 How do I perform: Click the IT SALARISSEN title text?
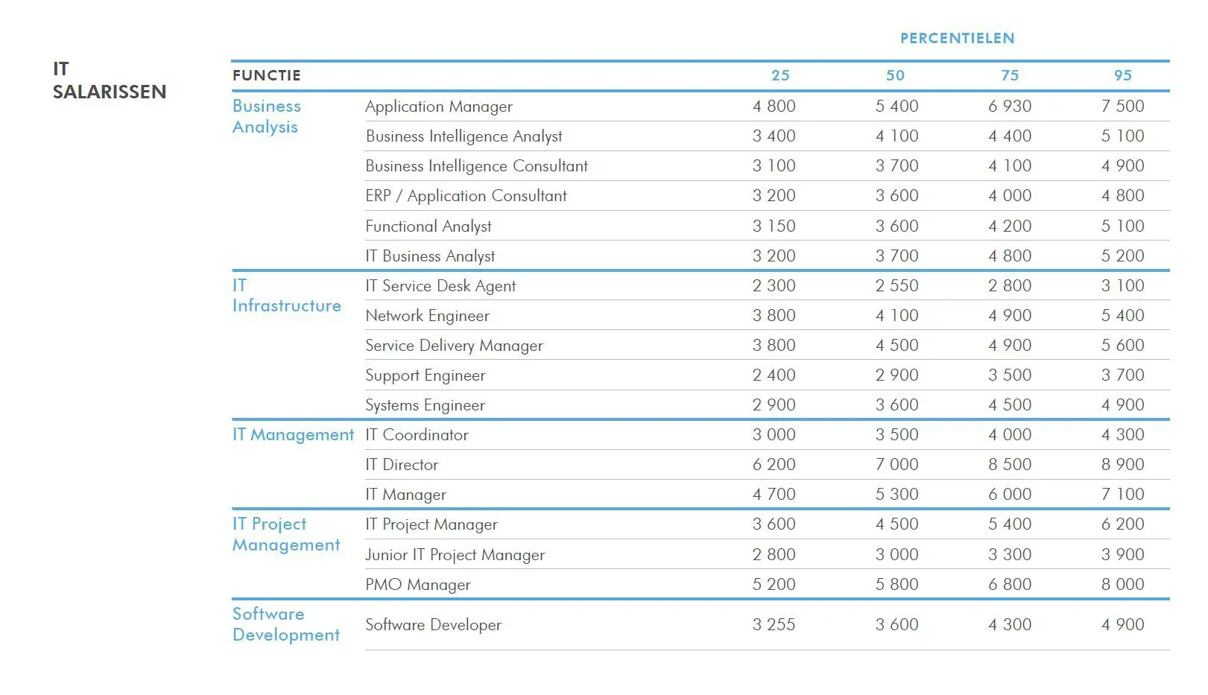pos(110,80)
